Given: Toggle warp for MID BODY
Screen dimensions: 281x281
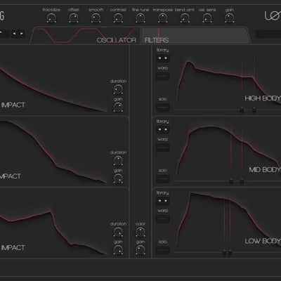Looking at the screenshot, I should [163, 148].
